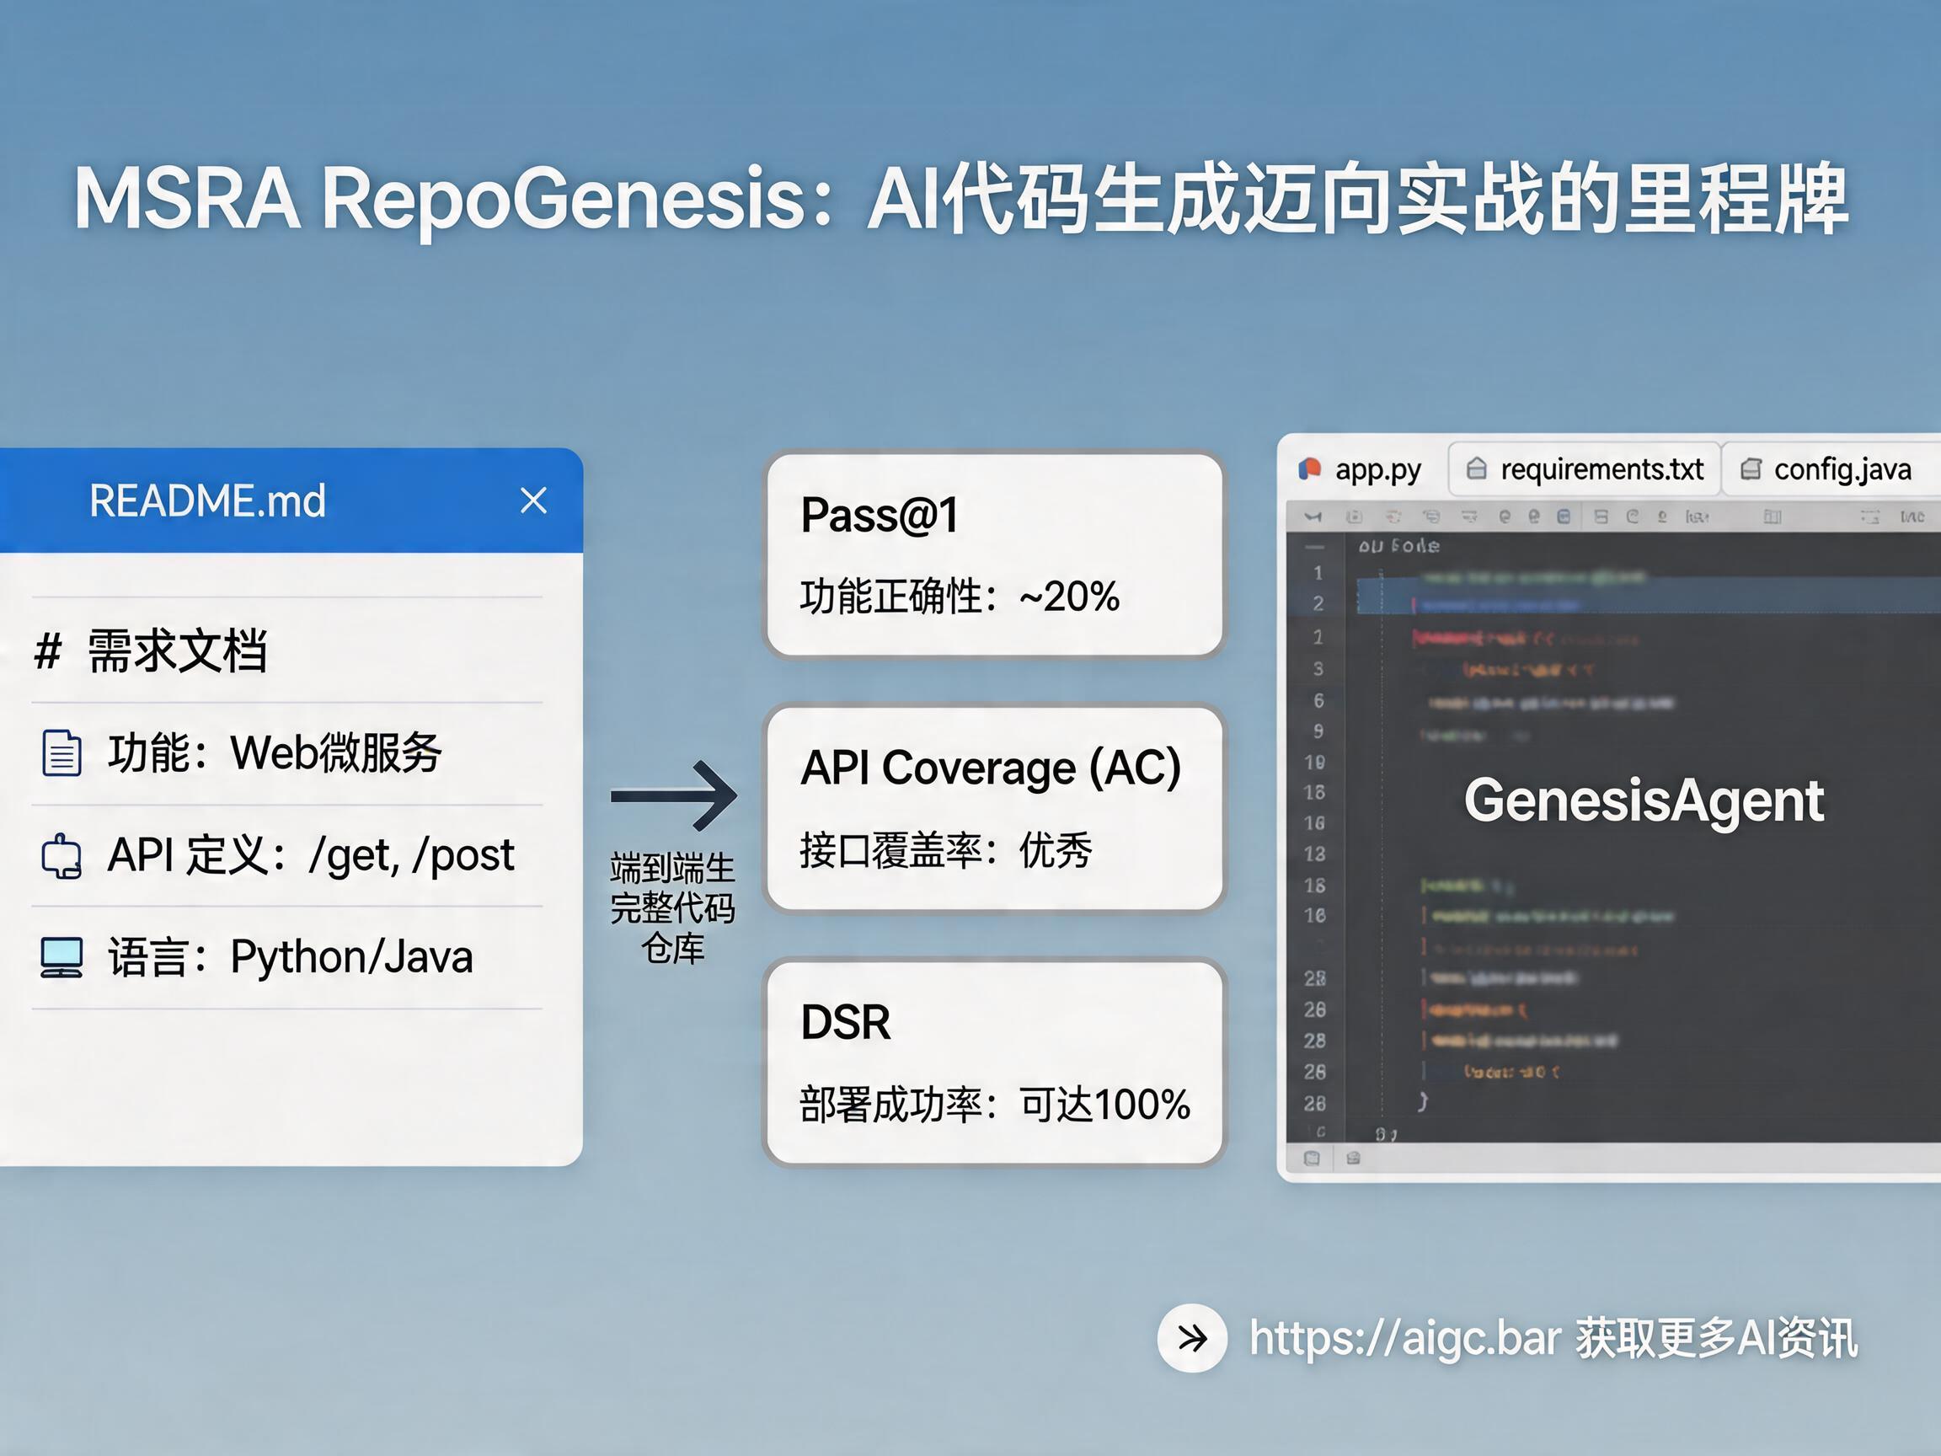The image size is (1941, 1456).
Task: Click the # 需求文档 heading
Action: [151, 651]
